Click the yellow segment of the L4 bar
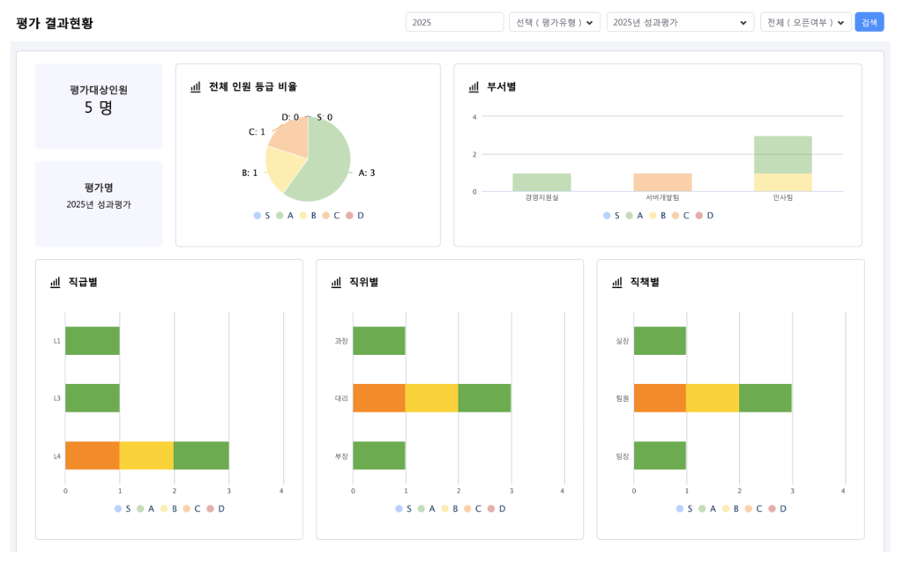 [146, 455]
